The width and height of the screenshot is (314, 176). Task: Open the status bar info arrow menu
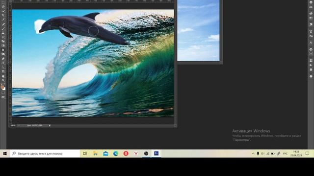point(50,126)
